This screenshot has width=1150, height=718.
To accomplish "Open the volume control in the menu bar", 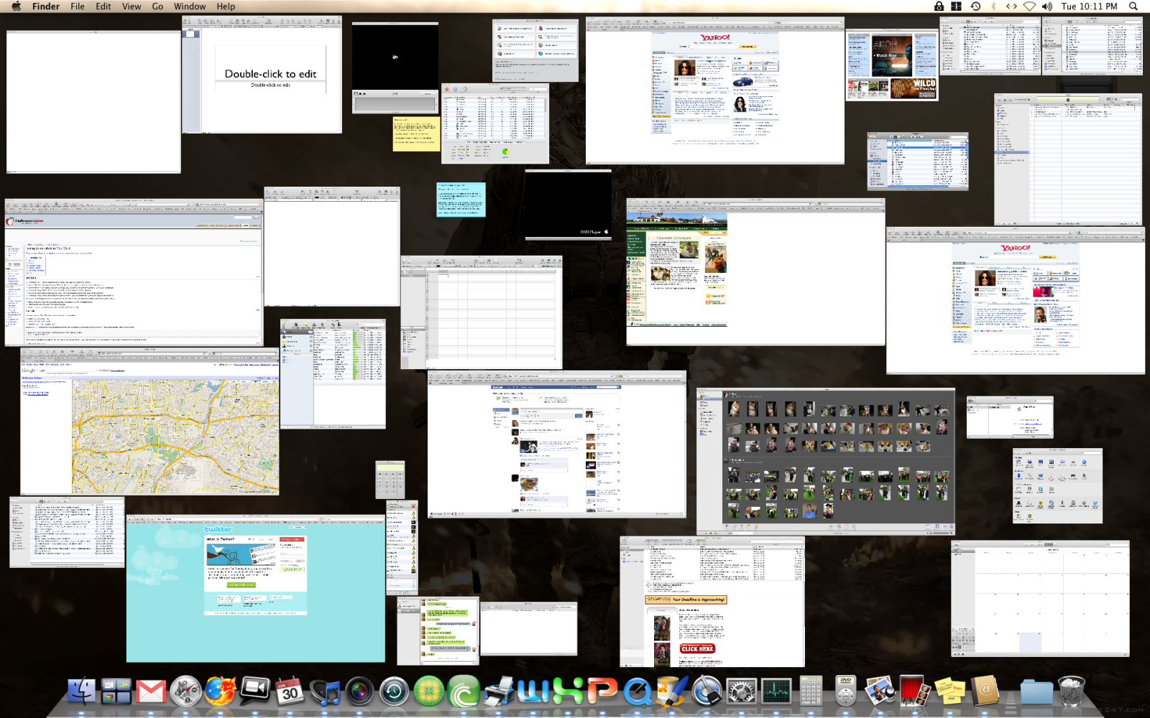I will tap(1047, 6).
